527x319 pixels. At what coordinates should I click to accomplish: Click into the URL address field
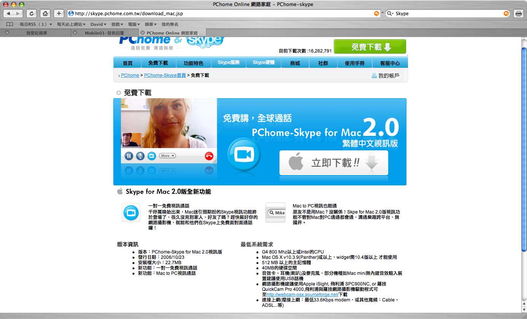coord(223,13)
